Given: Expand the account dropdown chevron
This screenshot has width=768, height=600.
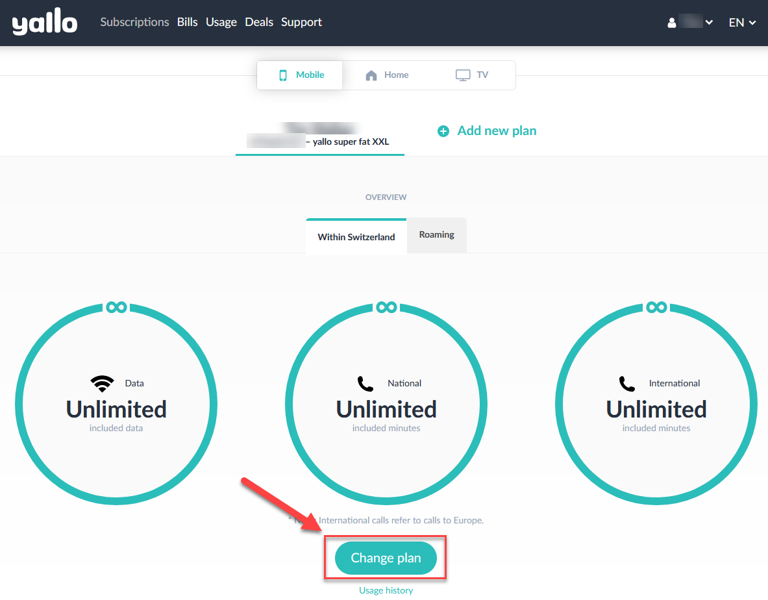Looking at the screenshot, I should [x=709, y=23].
